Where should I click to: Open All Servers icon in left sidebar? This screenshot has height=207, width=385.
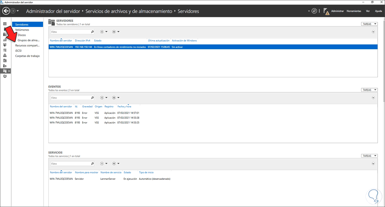point(5,34)
